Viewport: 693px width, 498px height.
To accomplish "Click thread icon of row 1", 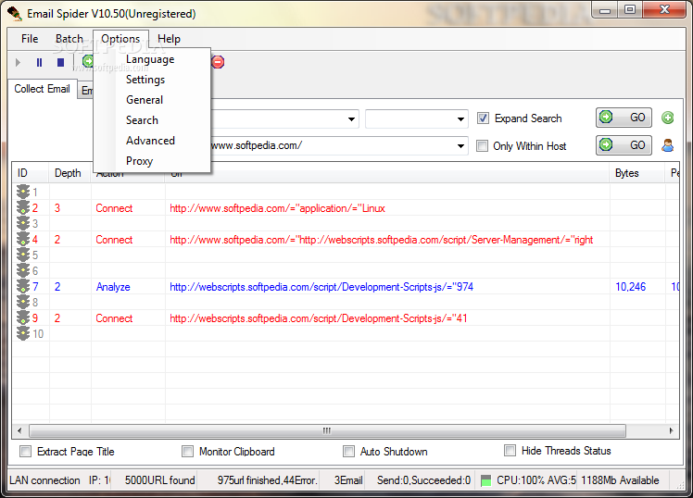I will [x=23, y=192].
